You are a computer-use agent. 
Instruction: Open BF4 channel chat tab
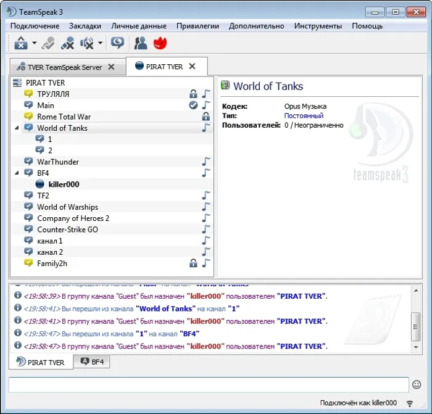coord(92,362)
